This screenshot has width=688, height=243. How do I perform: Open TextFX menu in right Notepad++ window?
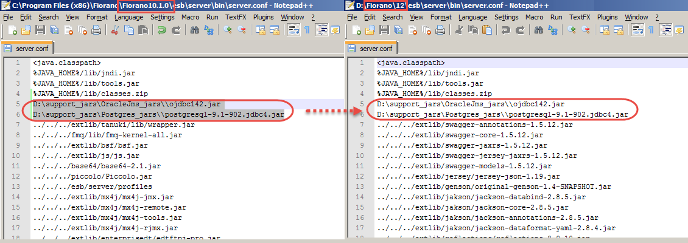click(580, 17)
